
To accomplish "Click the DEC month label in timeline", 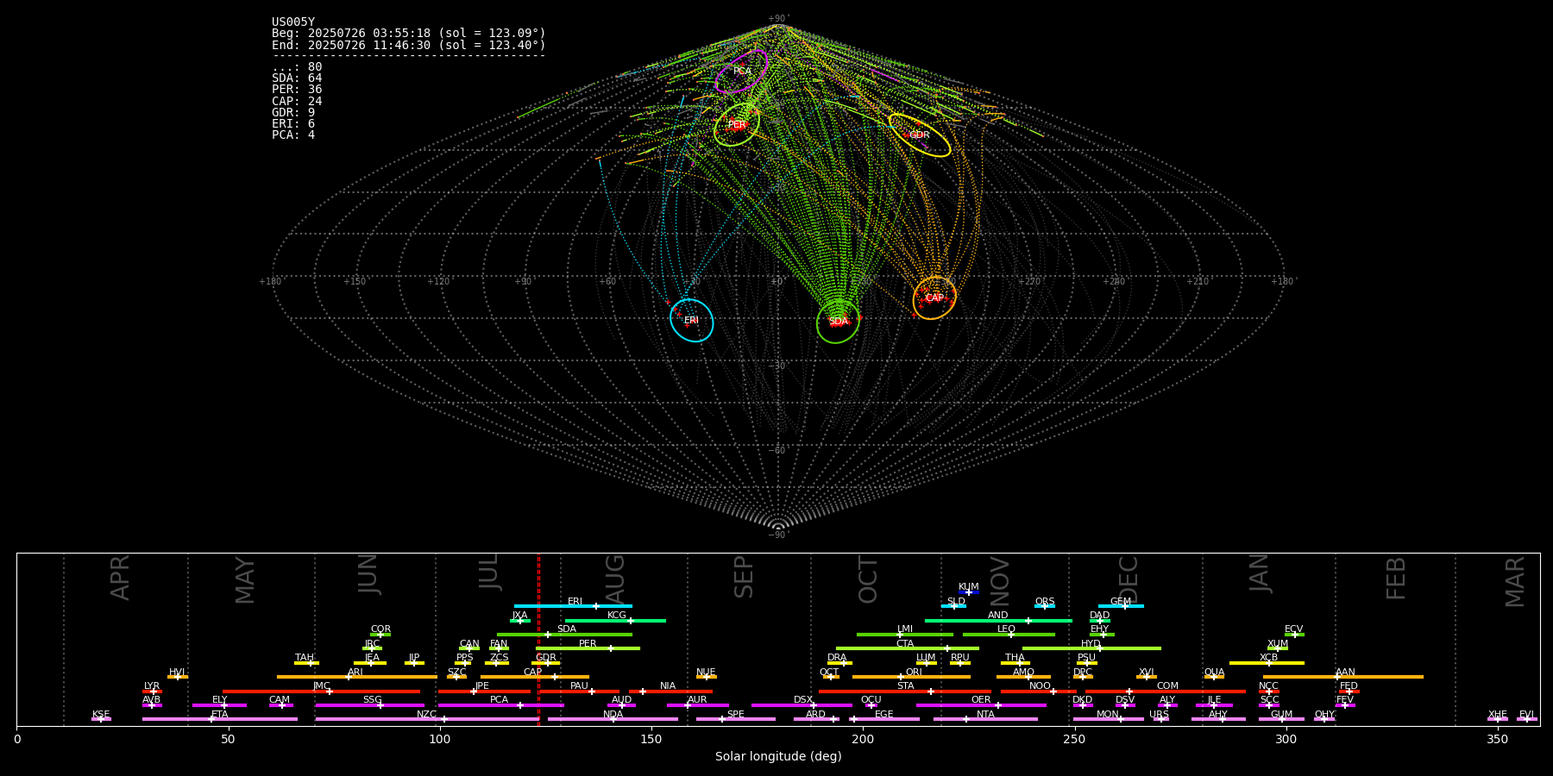I will click(x=1129, y=579).
